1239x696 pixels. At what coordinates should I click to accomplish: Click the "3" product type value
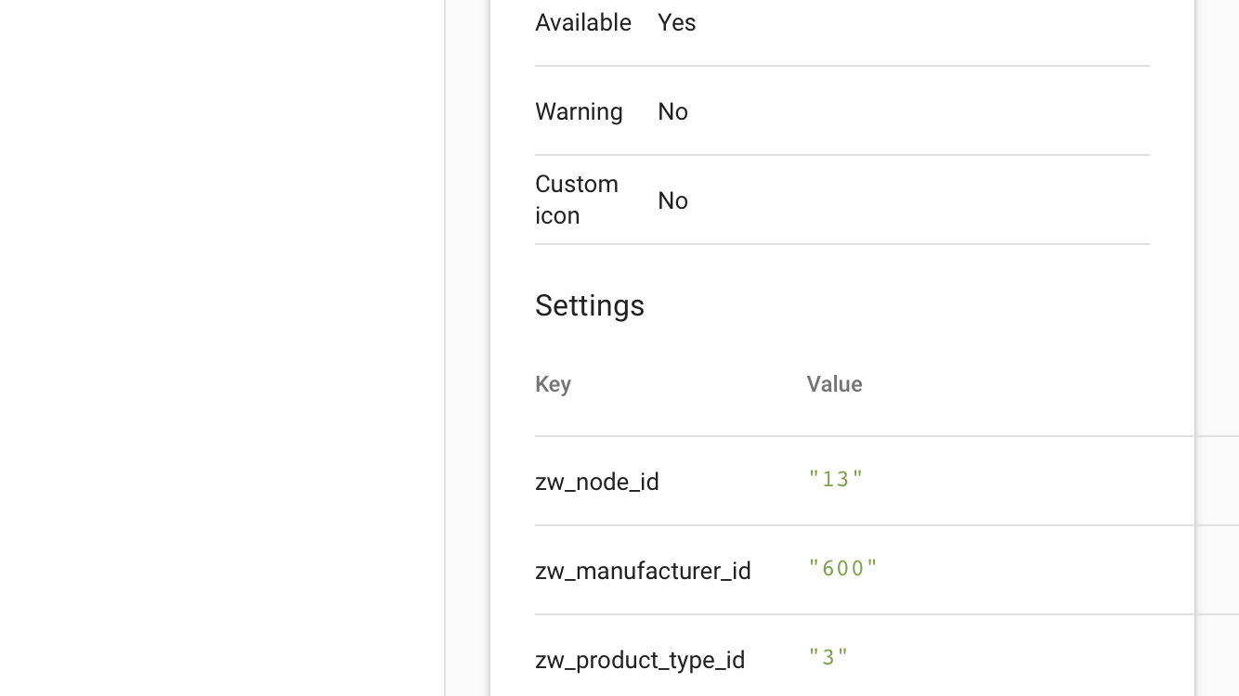coord(828,657)
